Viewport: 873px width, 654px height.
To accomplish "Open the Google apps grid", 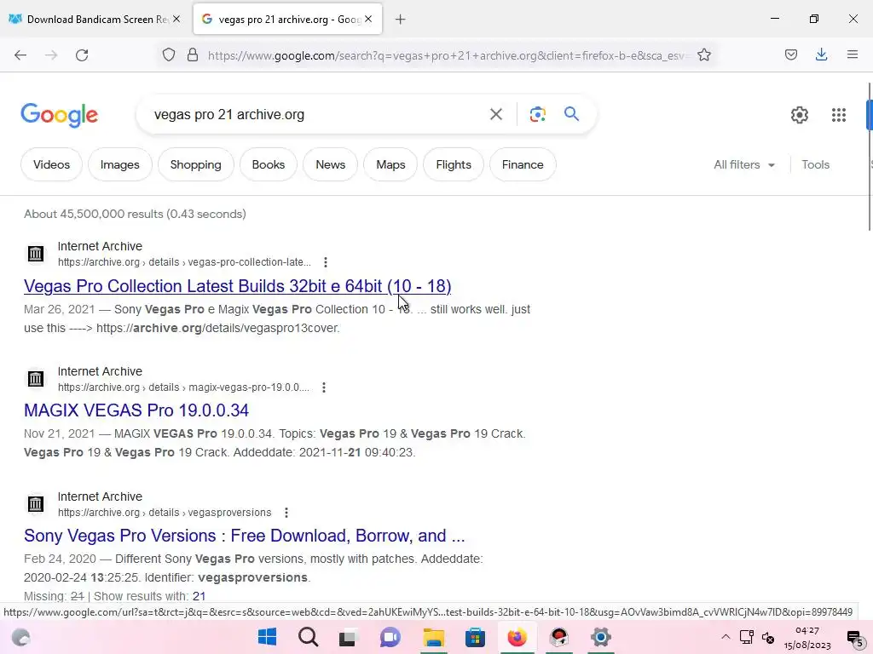I will click(839, 115).
